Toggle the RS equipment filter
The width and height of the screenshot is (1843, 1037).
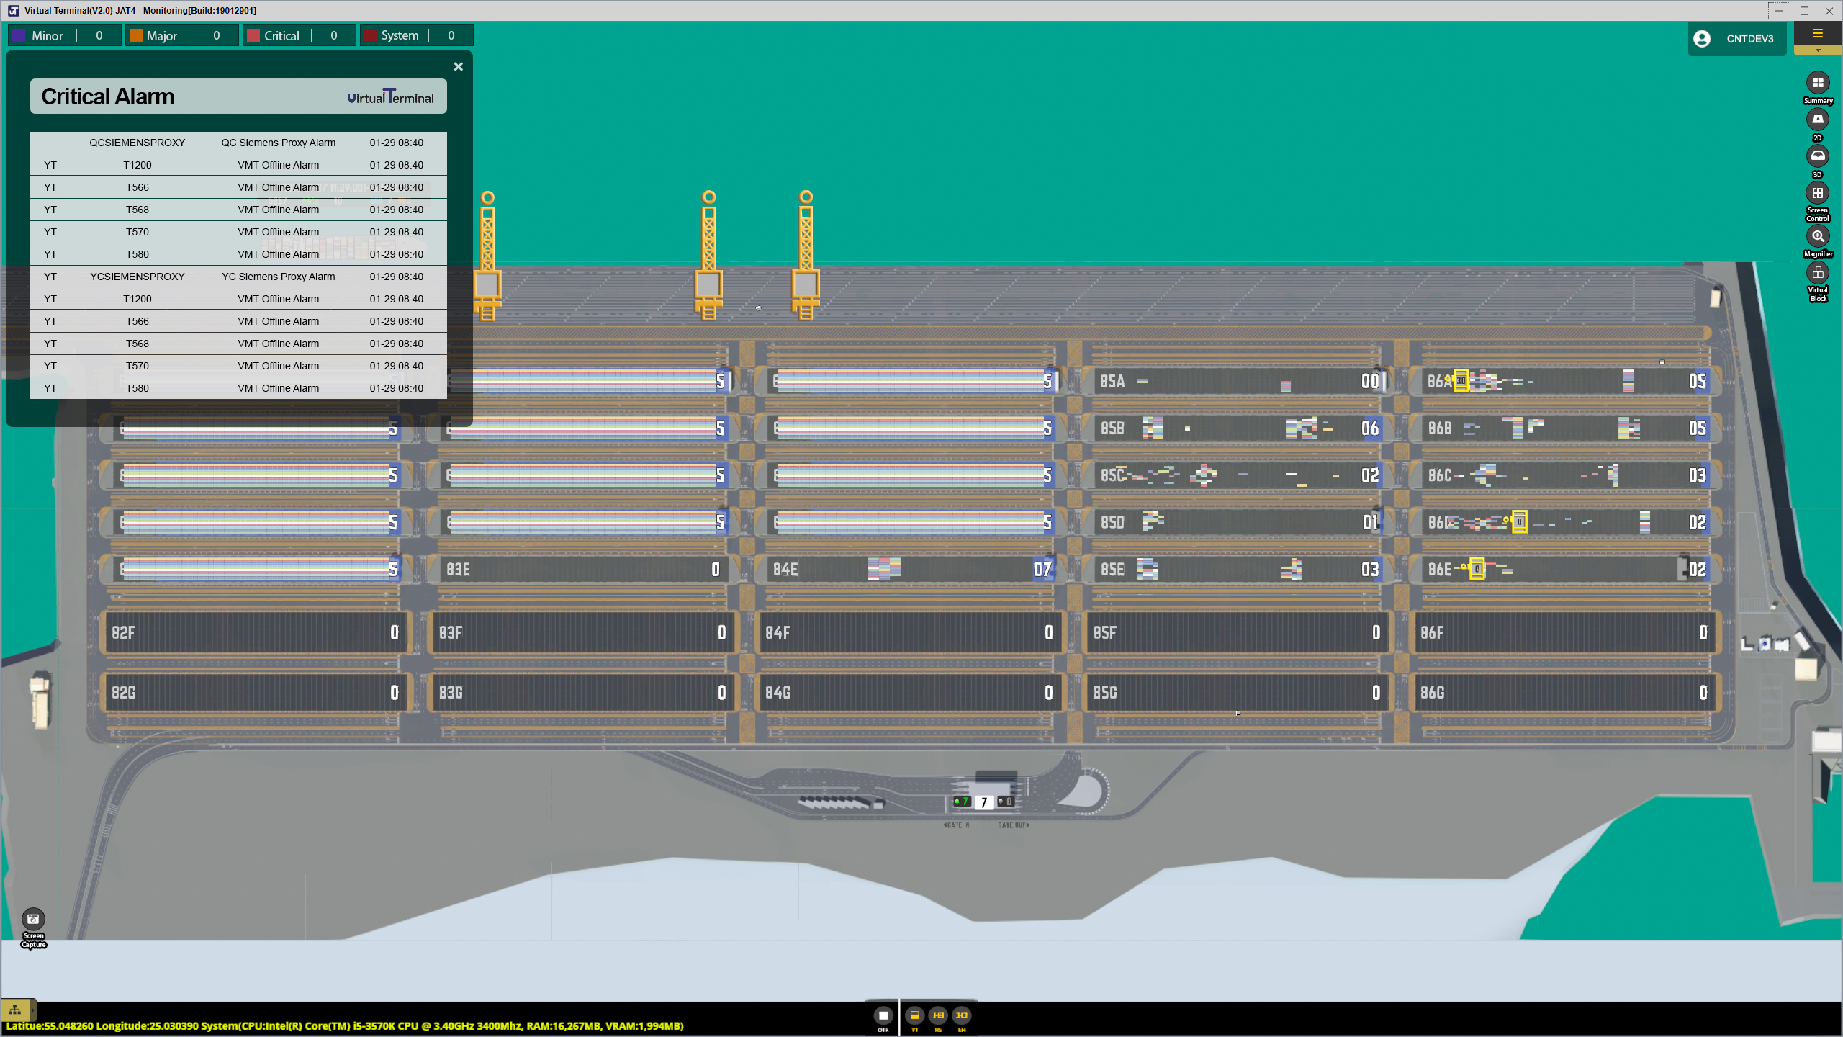point(938,1015)
